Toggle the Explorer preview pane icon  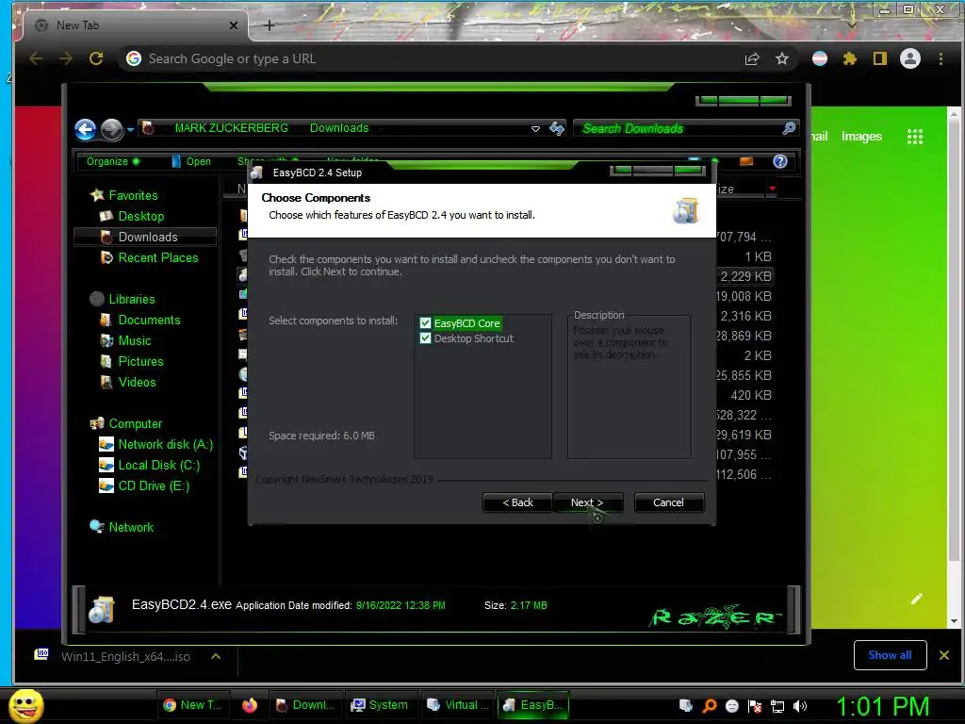[746, 161]
